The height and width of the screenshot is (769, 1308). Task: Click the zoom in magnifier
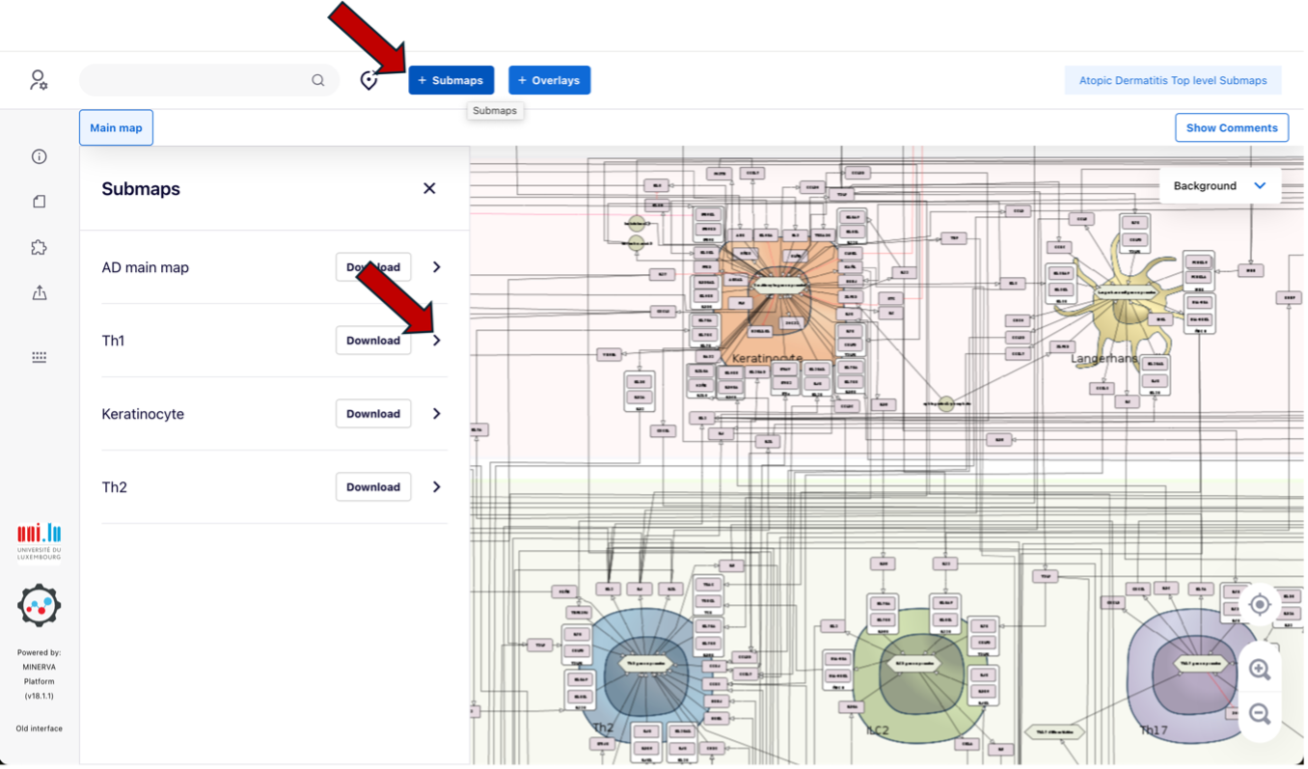[x=1259, y=669]
